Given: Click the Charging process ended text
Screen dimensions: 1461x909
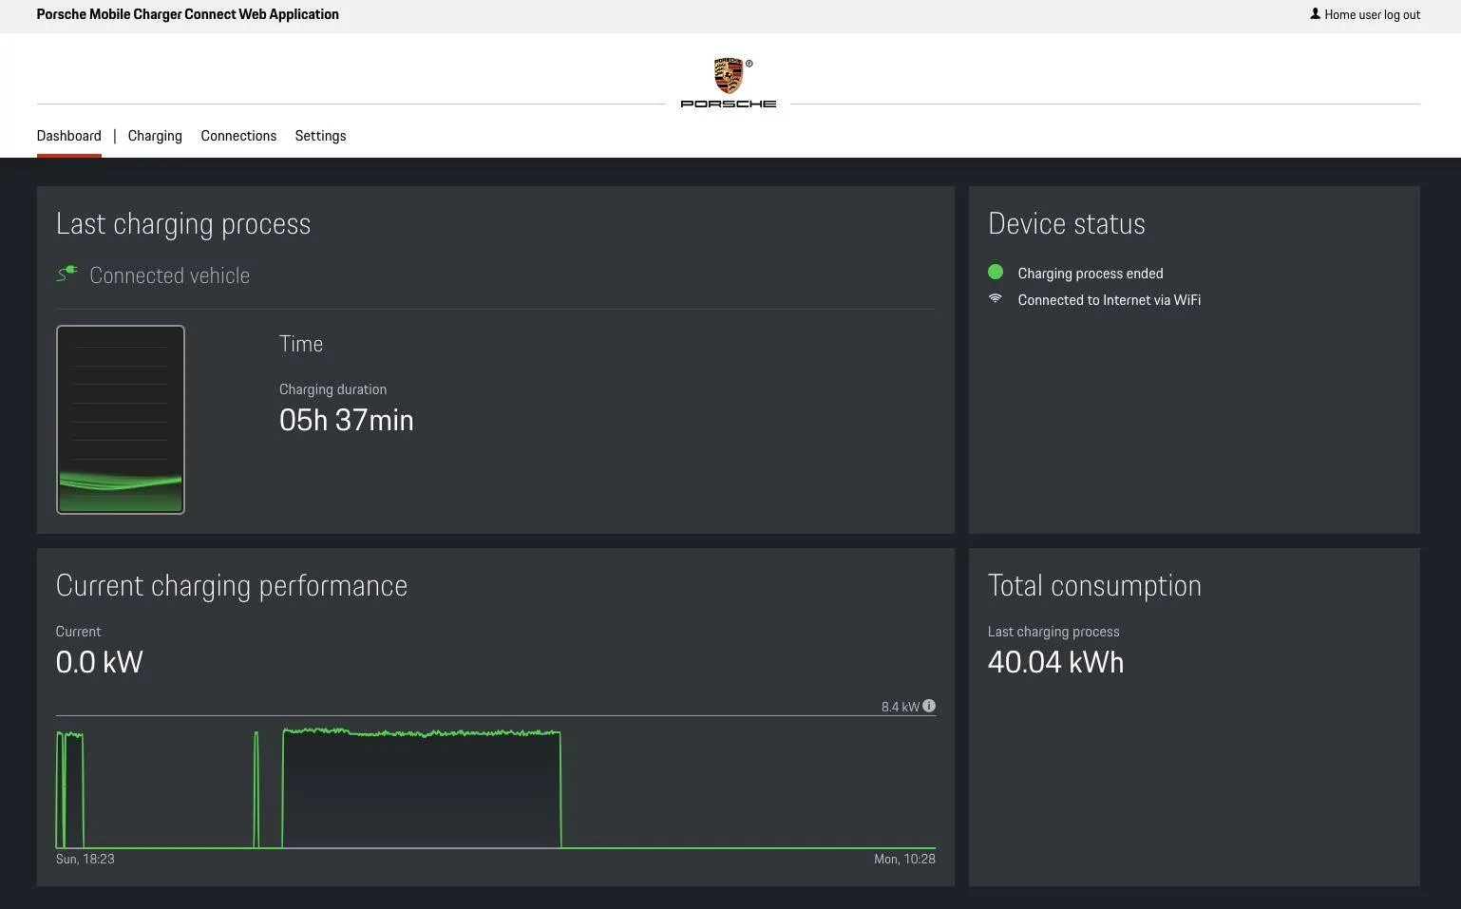Looking at the screenshot, I should click(1091, 274).
